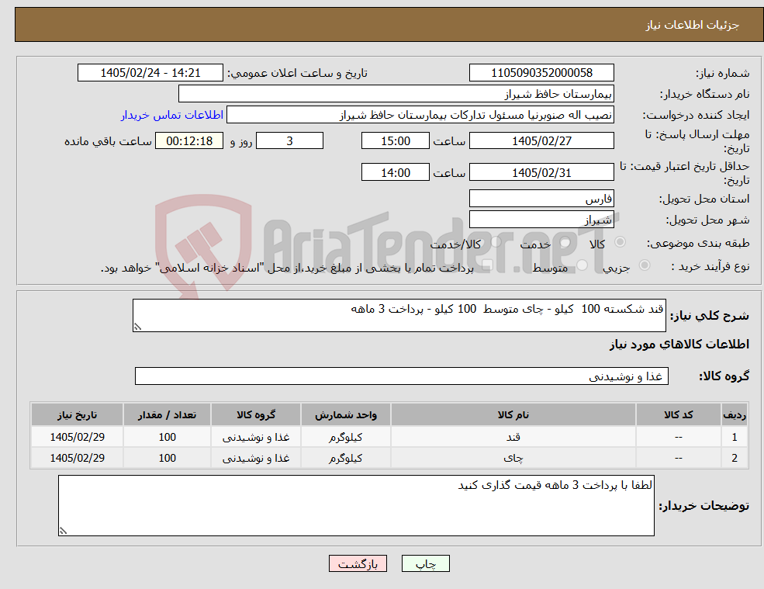Click quantity 100 in the قند row
The height and width of the screenshot is (589, 764).
167,437
